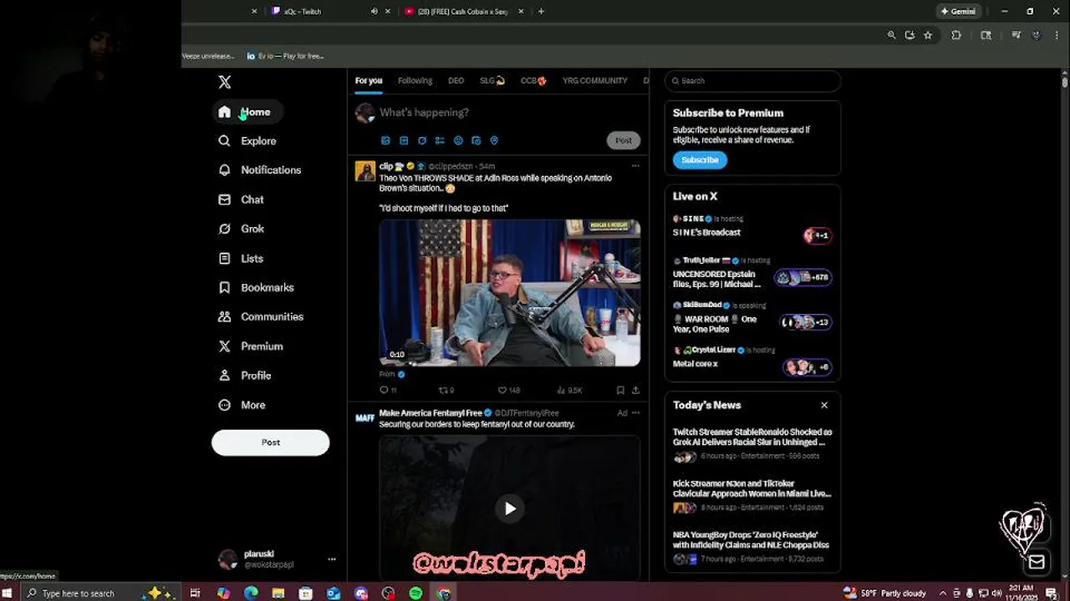
Task: Join UNCENSORED Epstein files live space
Action: click(x=752, y=274)
